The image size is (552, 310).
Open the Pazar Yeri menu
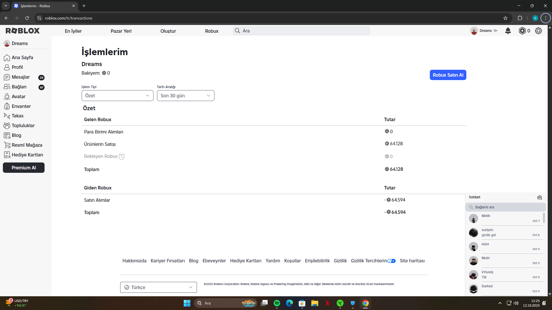coord(121,31)
